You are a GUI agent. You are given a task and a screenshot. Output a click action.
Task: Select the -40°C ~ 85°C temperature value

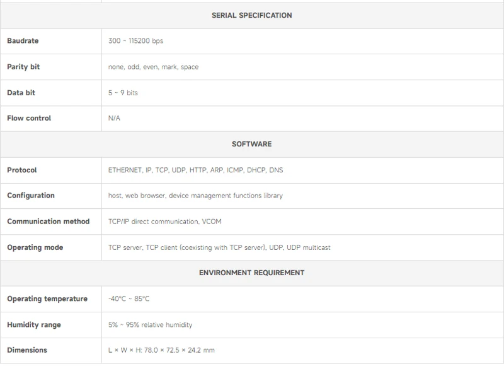point(129,298)
